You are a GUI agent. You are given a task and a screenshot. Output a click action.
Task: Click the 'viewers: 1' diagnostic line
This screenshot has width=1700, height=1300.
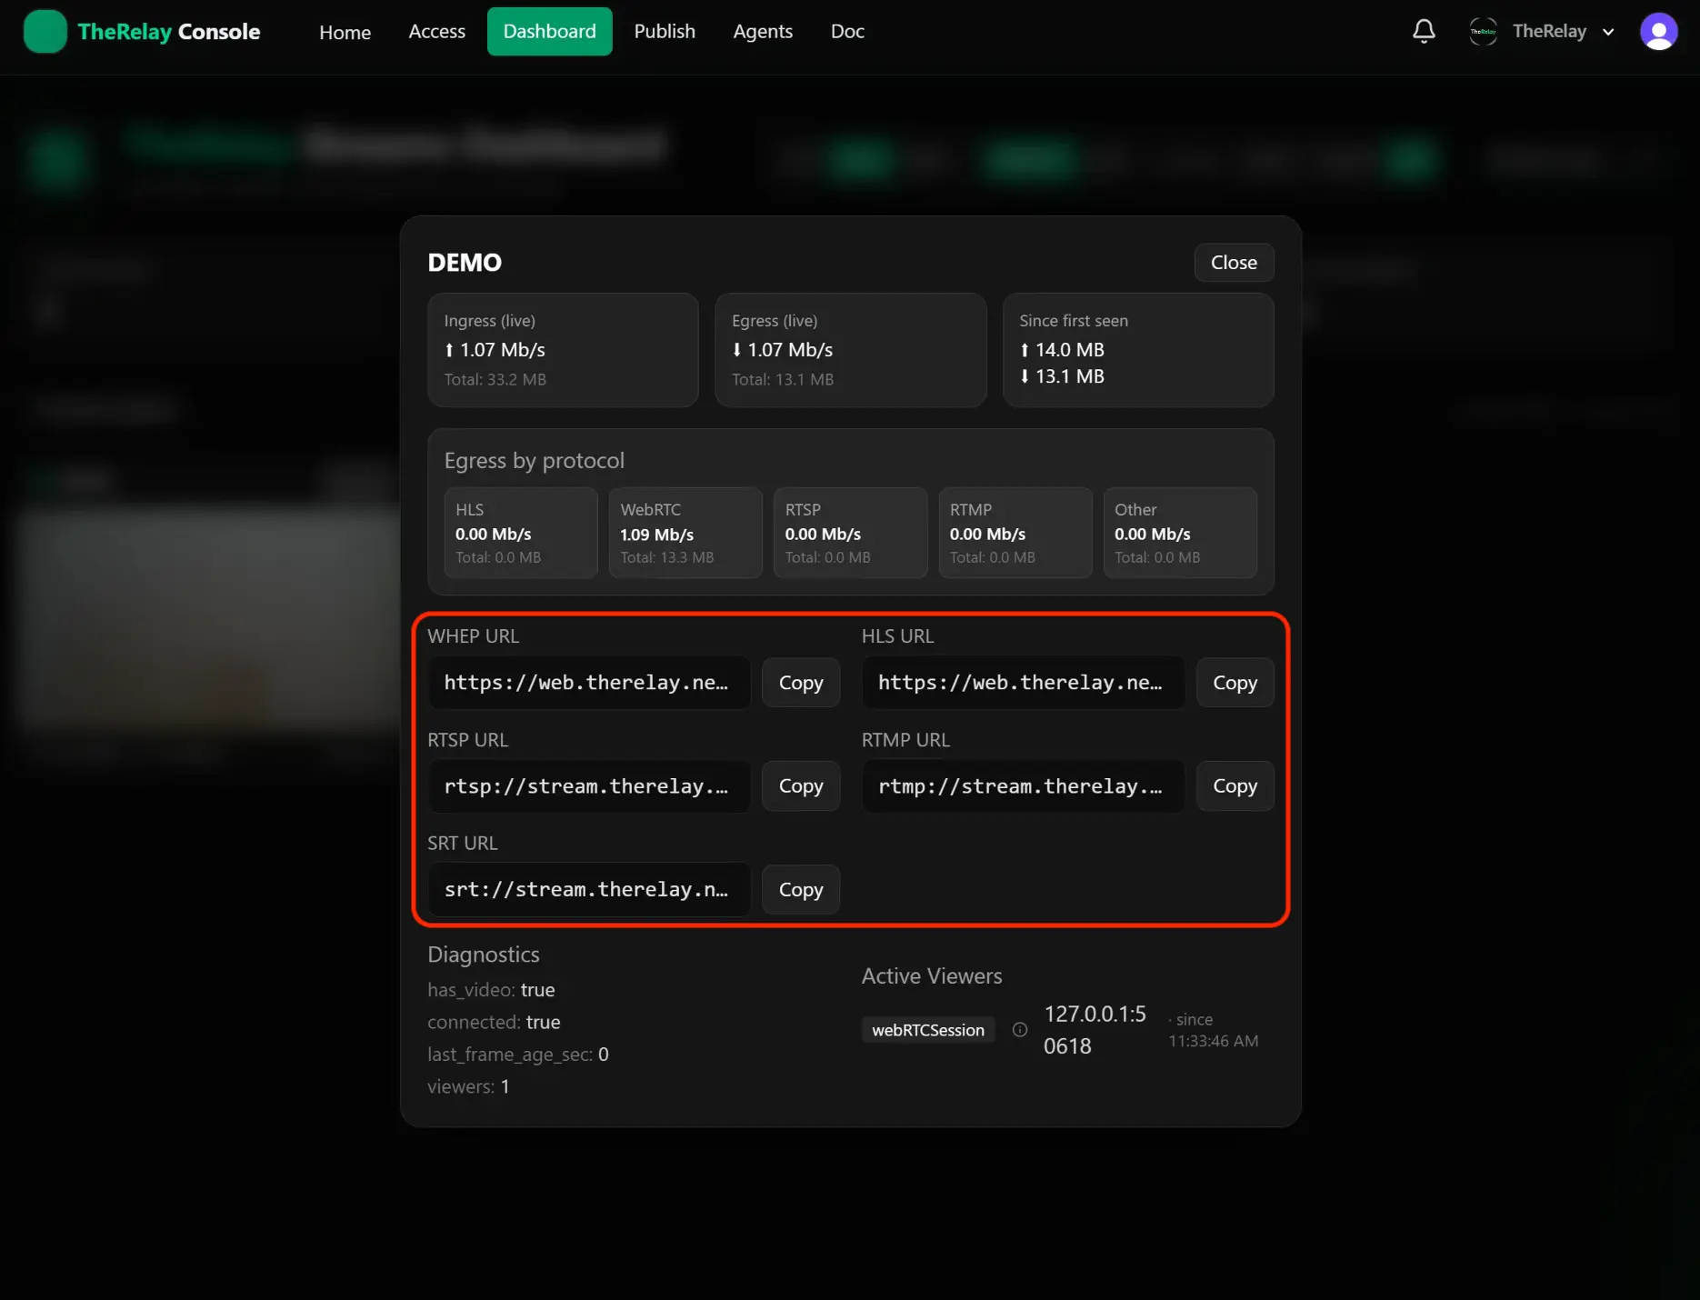click(468, 1087)
